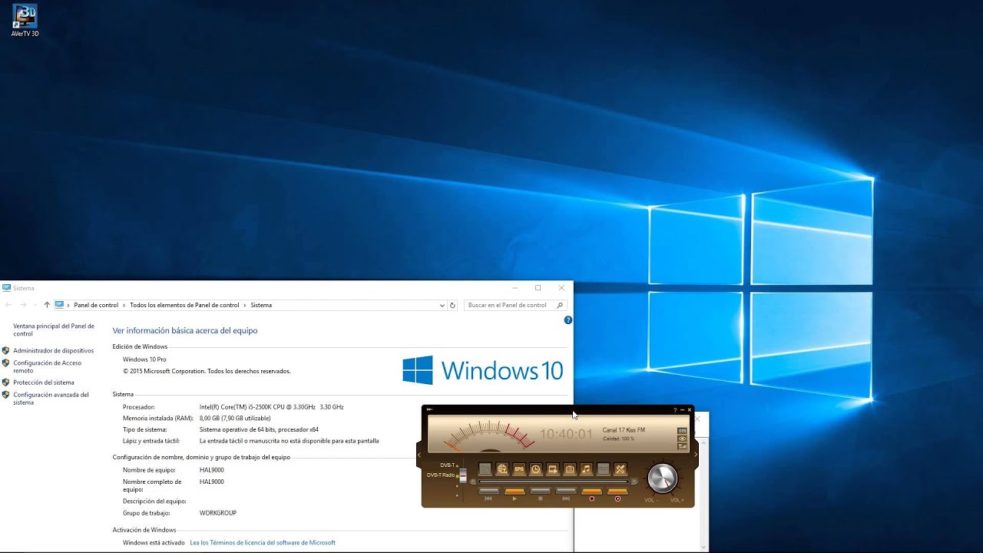
Task: Click the AVerTV seek progress bar
Action: click(554, 482)
